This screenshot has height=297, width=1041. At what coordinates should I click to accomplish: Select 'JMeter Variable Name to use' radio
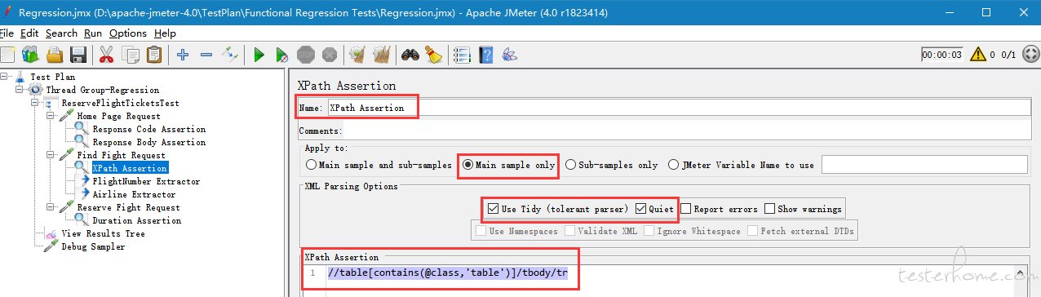click(673, 164)
